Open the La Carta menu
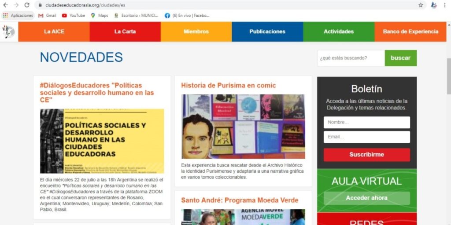 coord(125,32)
